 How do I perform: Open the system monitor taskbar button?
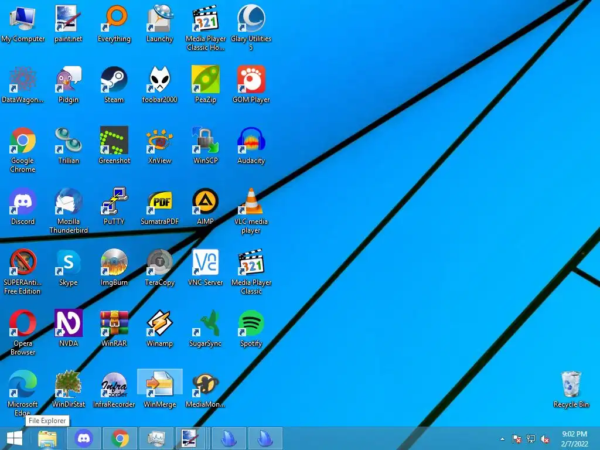pos(156,438)
